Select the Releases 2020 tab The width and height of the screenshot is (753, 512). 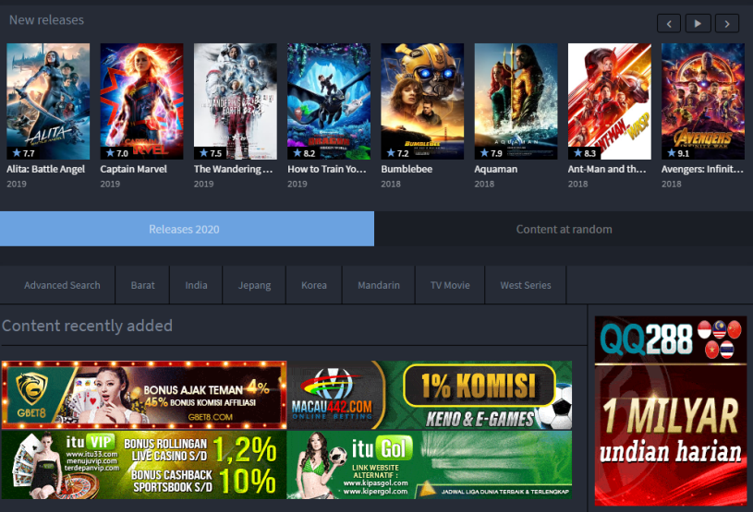pos(187,229)
